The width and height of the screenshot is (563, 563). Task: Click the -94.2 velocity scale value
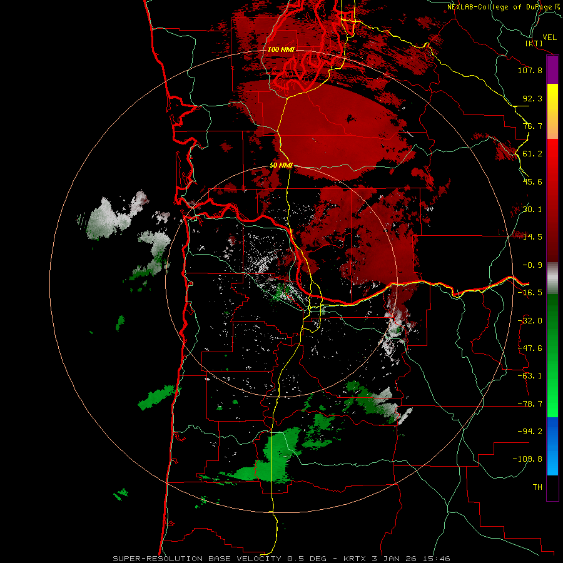(x=530, y=431)
